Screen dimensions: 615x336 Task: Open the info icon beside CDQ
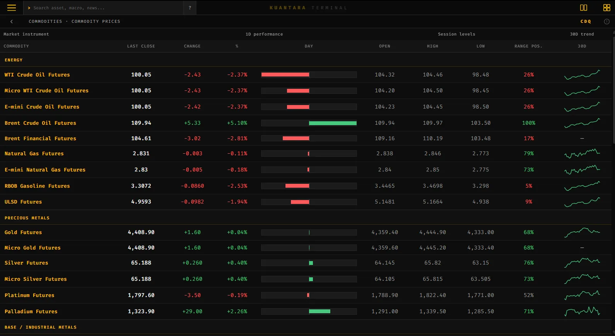(607, 22)
